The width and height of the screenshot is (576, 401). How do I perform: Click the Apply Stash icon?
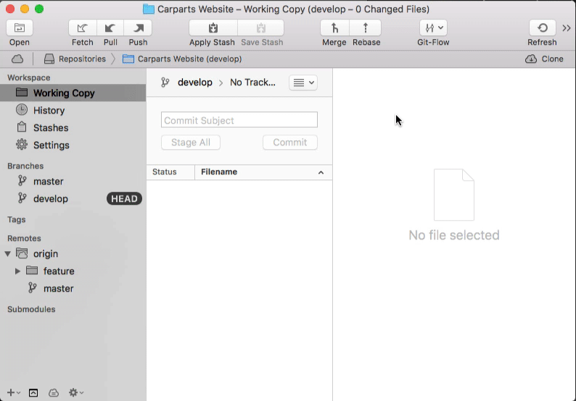coord(212,28)
